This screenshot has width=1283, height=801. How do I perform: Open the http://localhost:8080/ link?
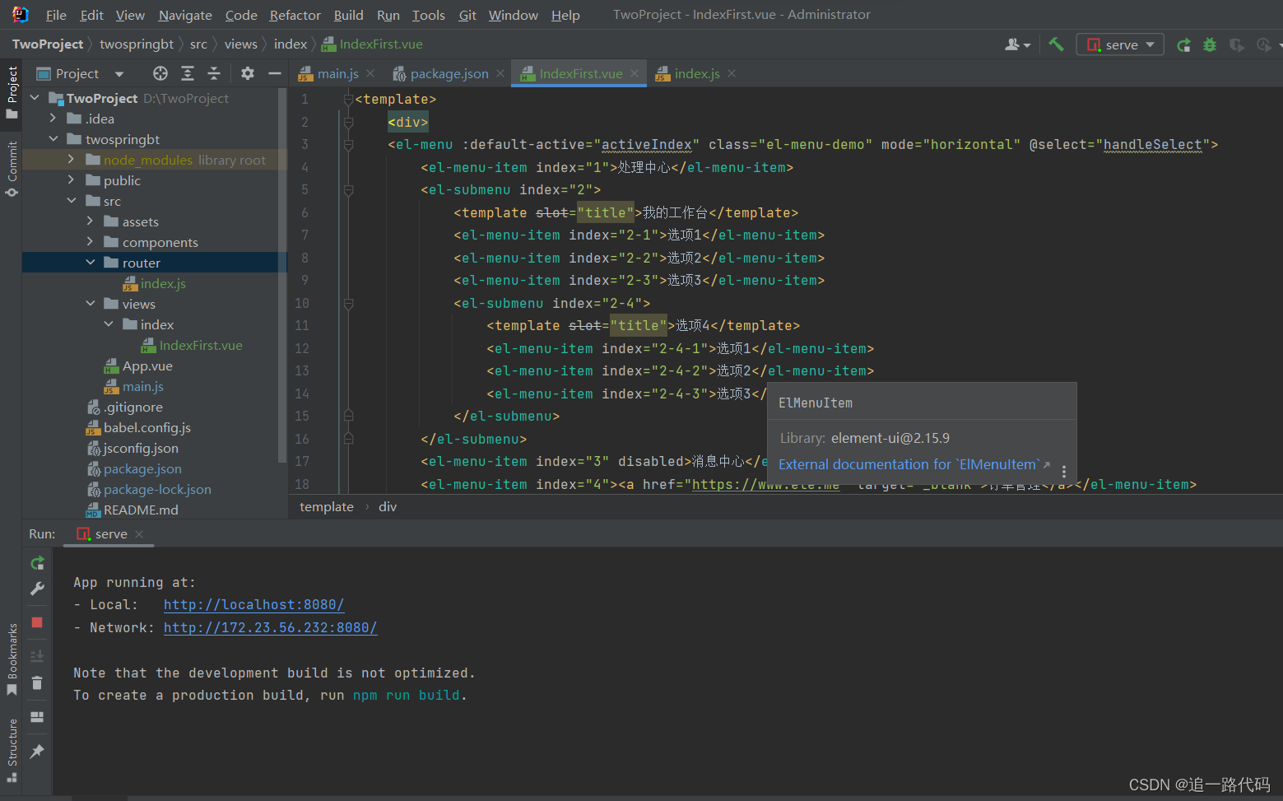click(253, 604)
